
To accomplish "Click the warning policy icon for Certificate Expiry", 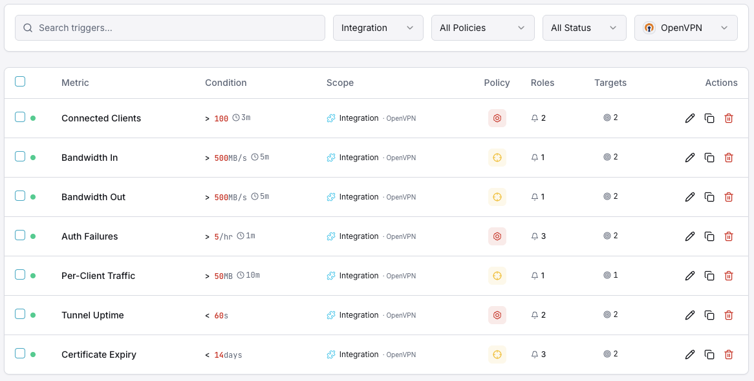I will tap(497, 355).
